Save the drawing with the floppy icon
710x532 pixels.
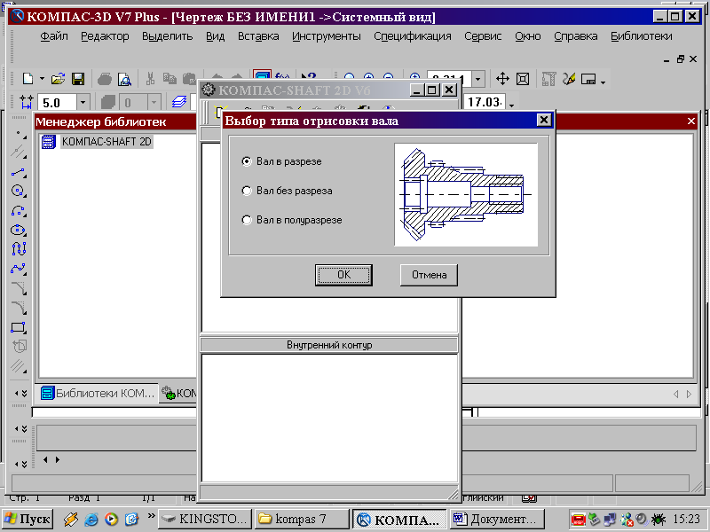(78, 79)
